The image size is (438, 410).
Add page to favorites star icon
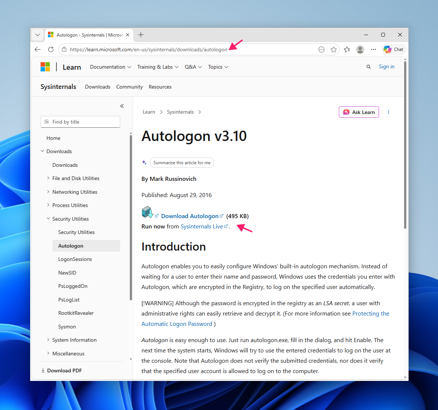(334, 49)
